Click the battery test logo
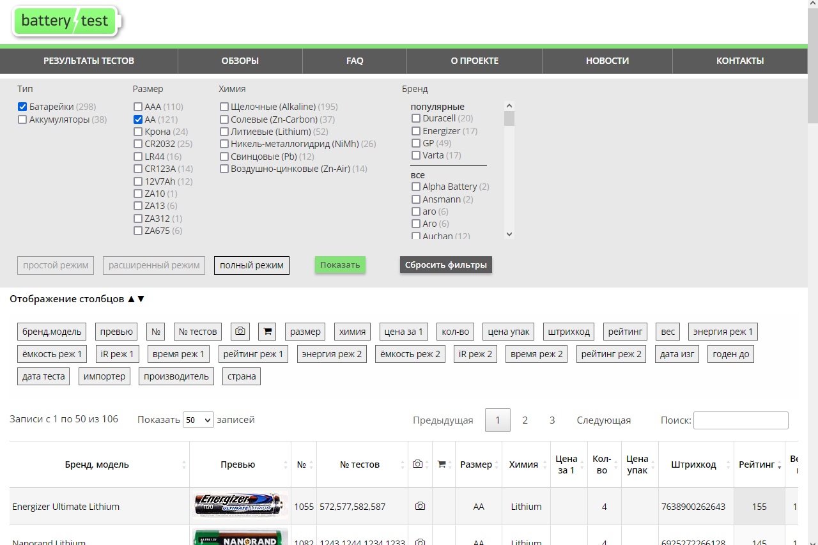Screen dimensions: 818x545 (x=66, y=22)
